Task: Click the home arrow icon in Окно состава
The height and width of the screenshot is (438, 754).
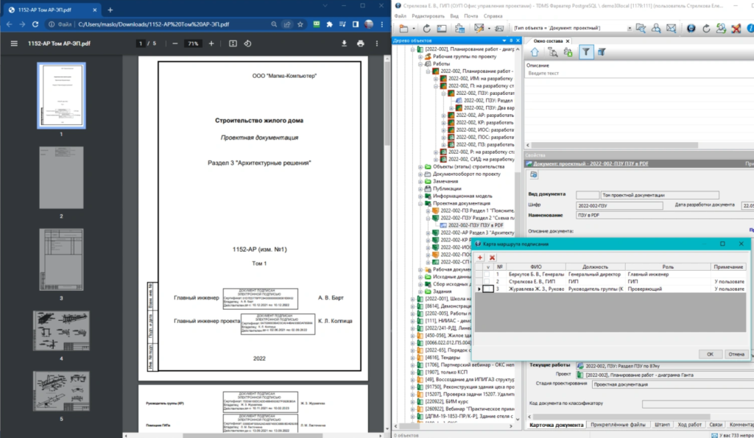Action: click(535, 52)
